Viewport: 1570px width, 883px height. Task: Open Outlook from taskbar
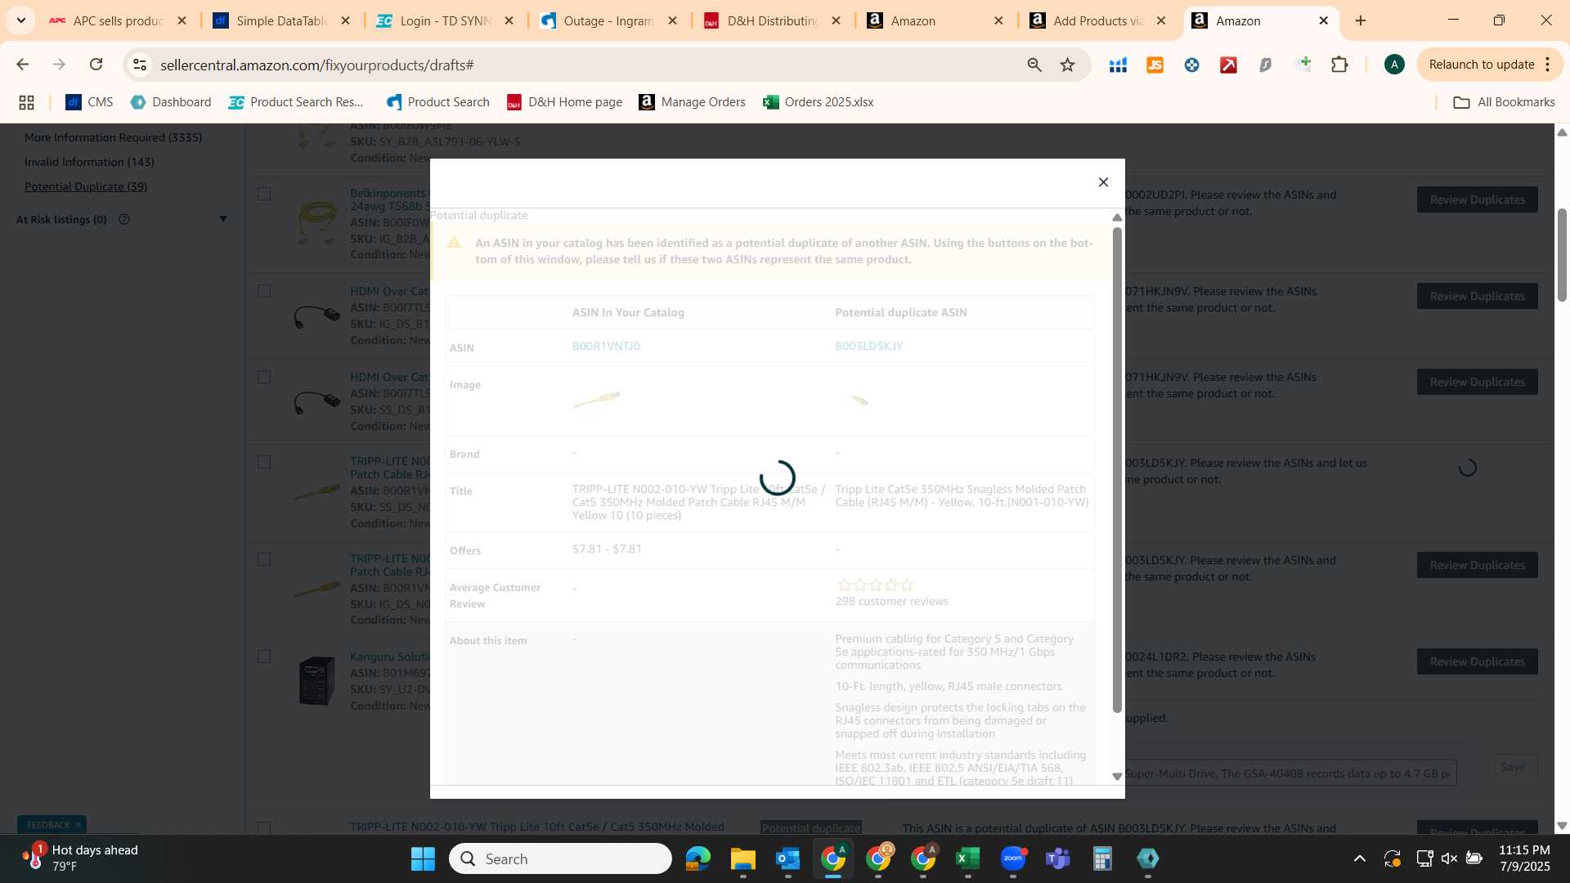tap(787, 859)
